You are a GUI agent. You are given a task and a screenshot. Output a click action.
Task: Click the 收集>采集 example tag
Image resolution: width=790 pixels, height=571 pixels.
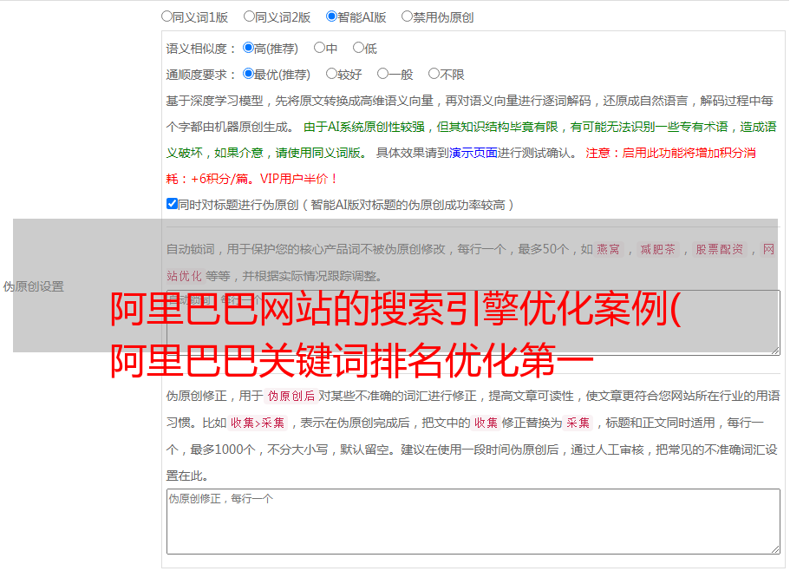coord(258,423)
